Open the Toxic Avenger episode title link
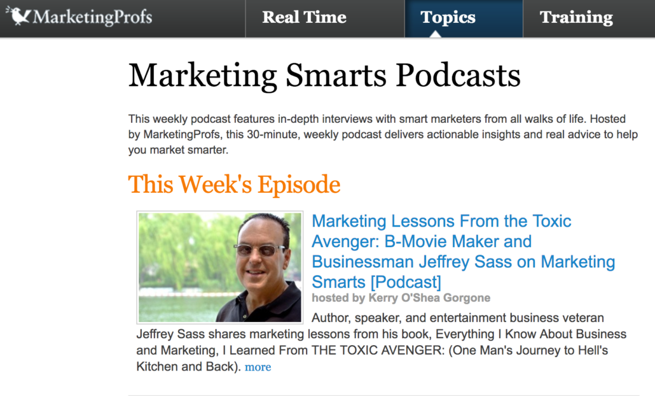 463,251
